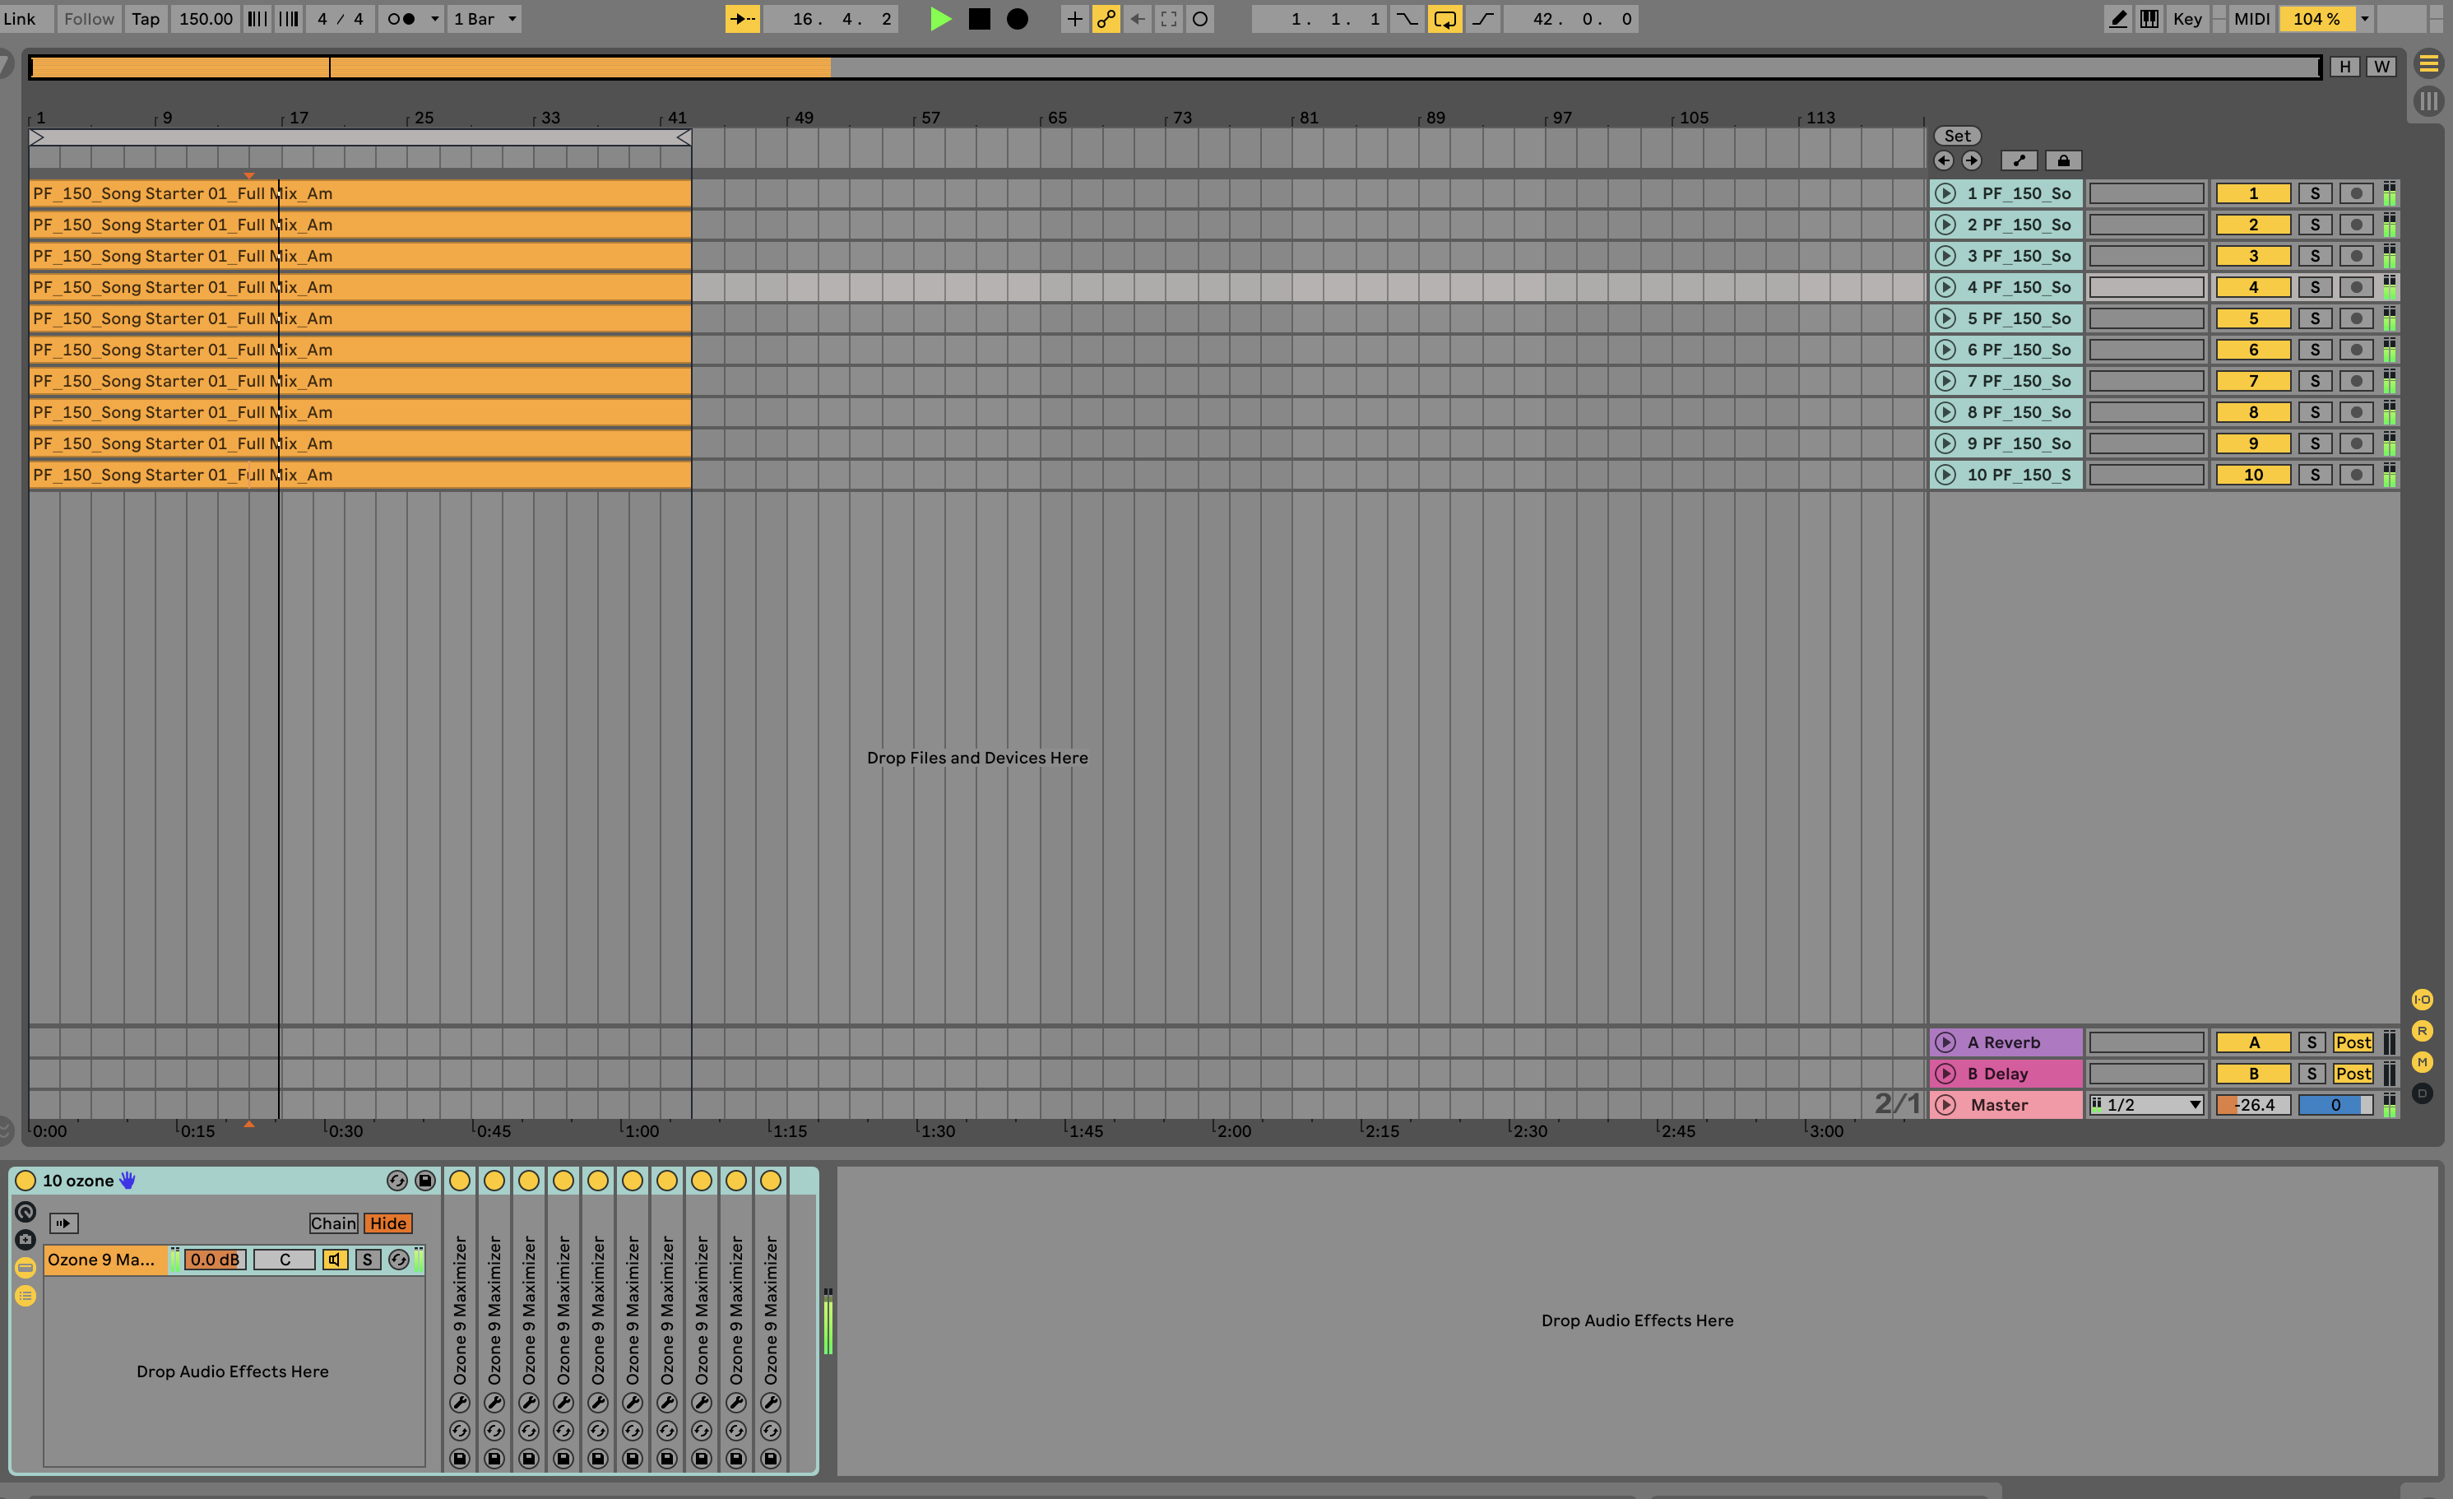Toggle the Follow playback arrow icon

pos(743,19)
